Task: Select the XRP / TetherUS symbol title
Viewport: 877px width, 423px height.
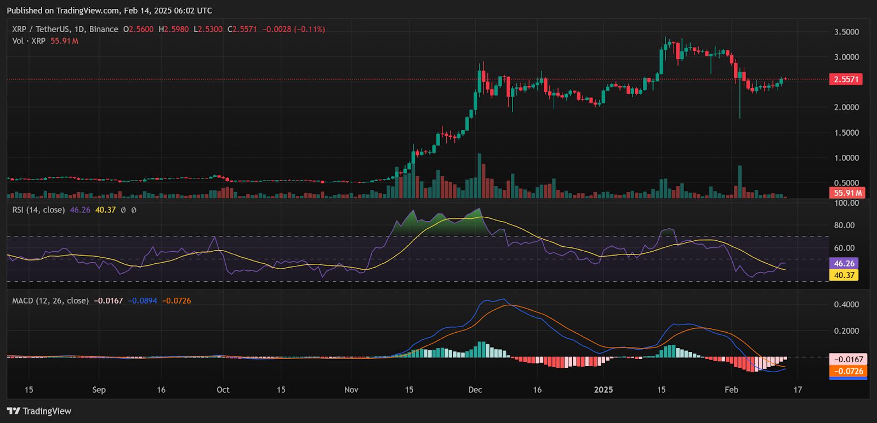Action: pos(65,29)
